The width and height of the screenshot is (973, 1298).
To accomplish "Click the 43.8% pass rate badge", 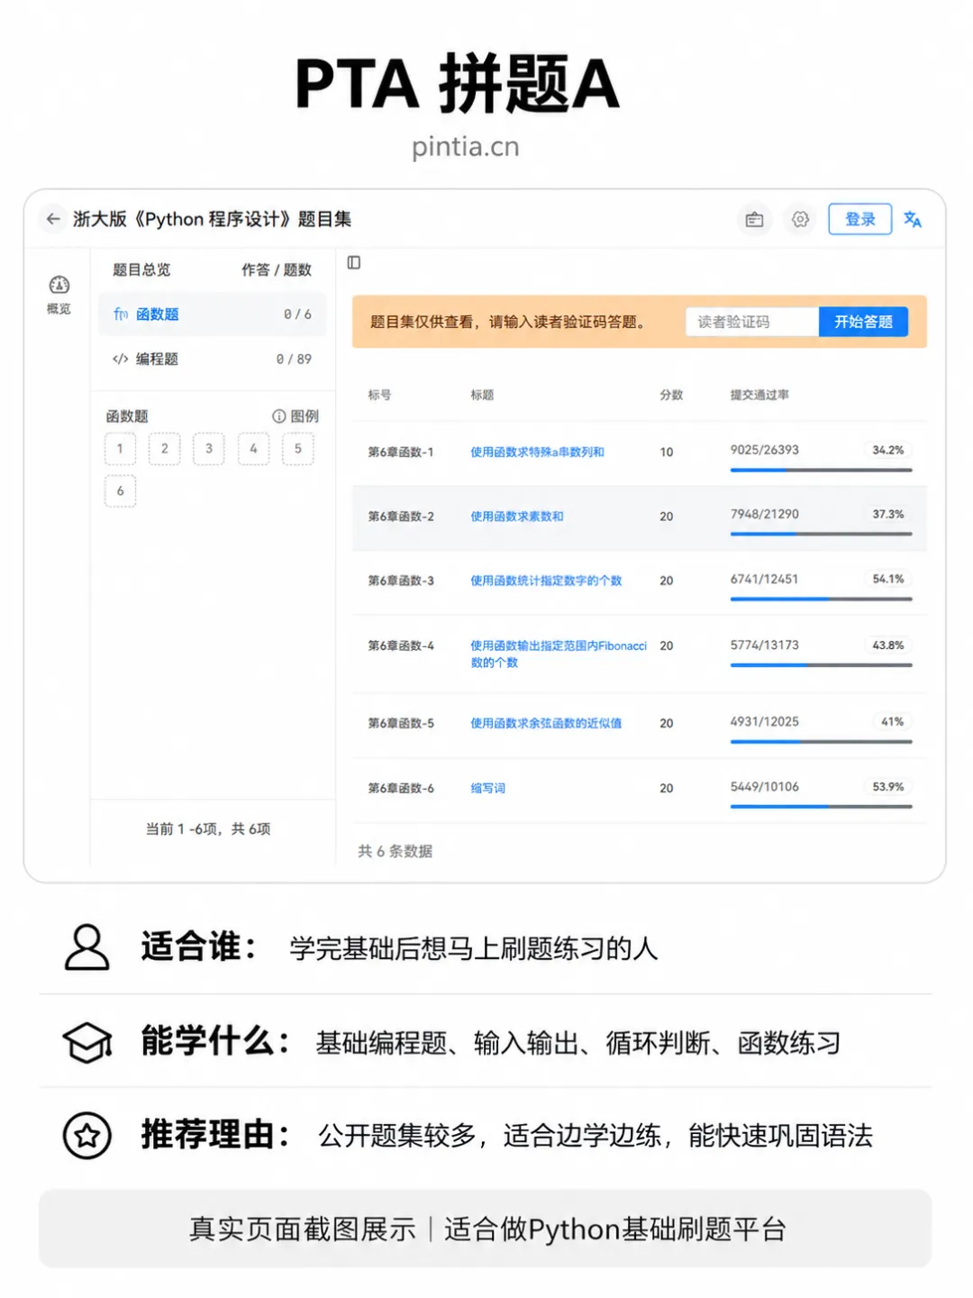I will (887, 645).
